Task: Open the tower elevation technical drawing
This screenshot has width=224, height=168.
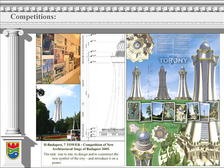Action: [103, 87]
